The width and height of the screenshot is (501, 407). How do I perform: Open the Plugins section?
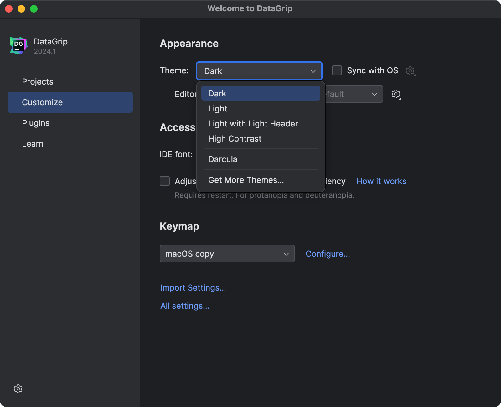36,123
